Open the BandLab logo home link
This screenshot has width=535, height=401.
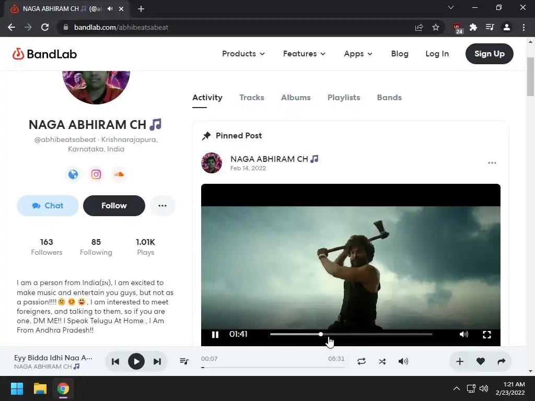(x=45, y=54)
